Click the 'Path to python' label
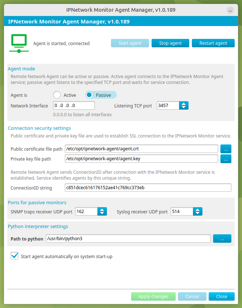 coord(27,239)
